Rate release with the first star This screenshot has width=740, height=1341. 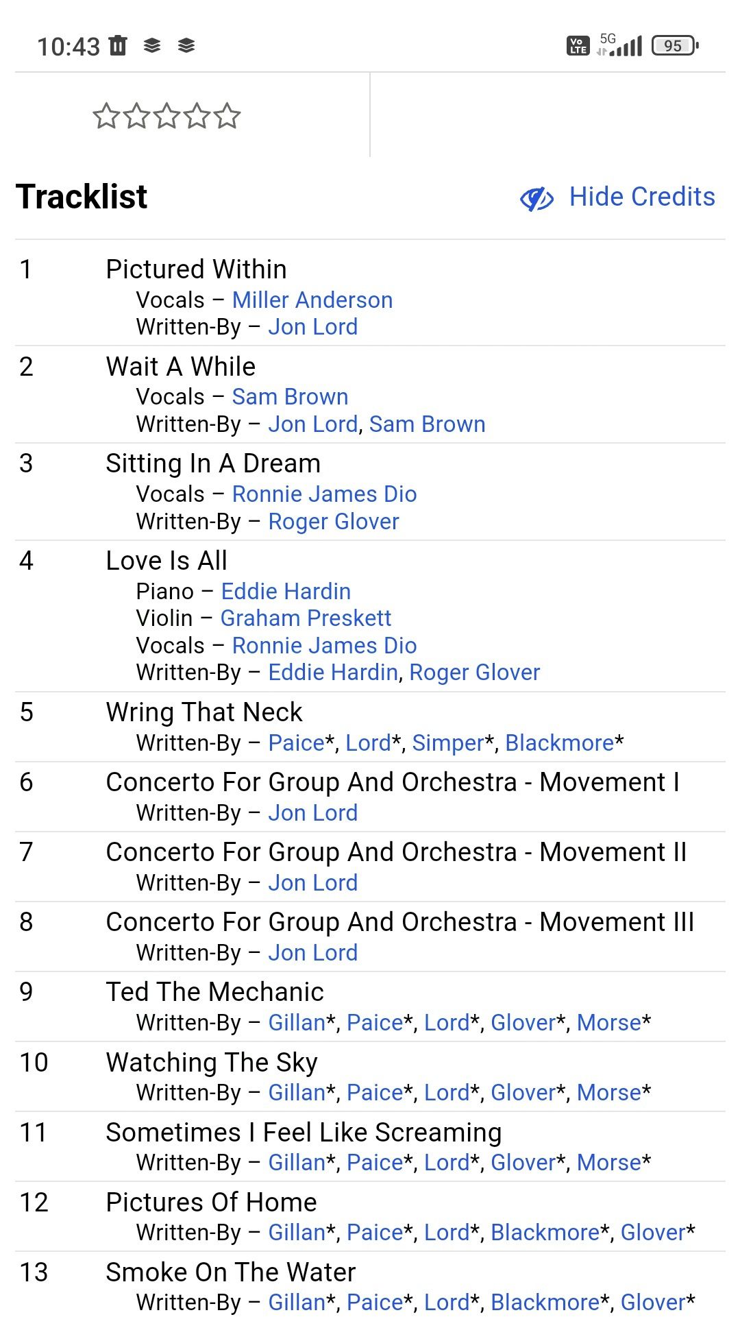(106, 116)
